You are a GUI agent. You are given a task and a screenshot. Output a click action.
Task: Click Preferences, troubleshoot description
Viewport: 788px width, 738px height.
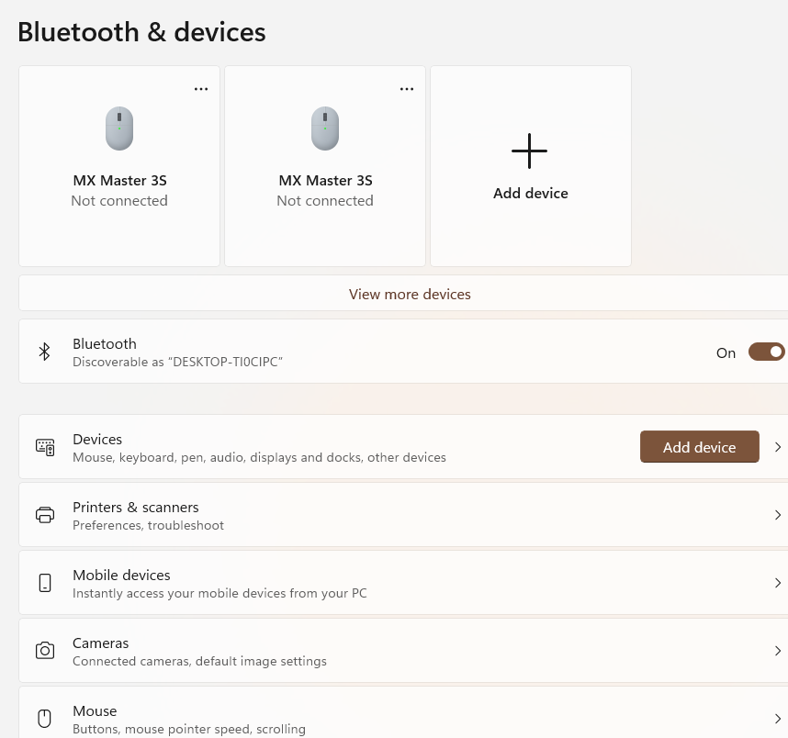[148, 525]
